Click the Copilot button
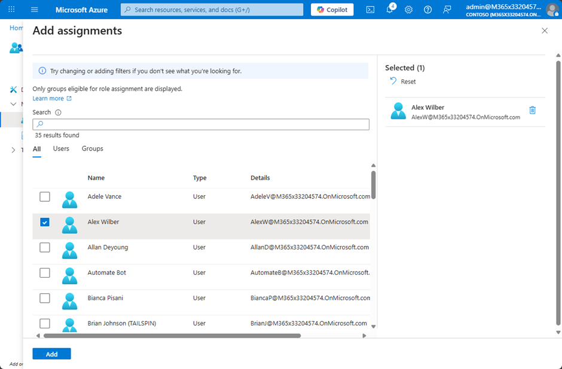The height and width of the screenshot is (369, 562). click(x=332, y=10)
